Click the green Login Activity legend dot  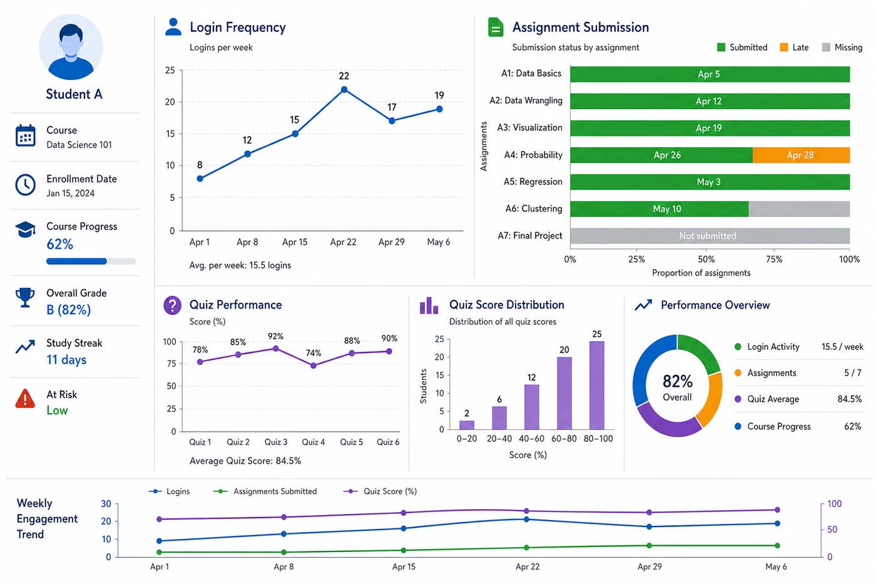click(x=738, y=347)
